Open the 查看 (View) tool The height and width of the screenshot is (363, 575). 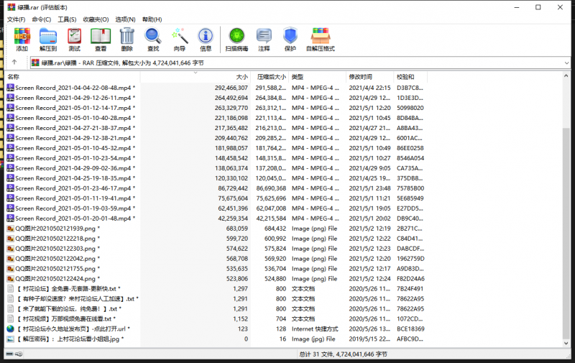coord(101,38)
